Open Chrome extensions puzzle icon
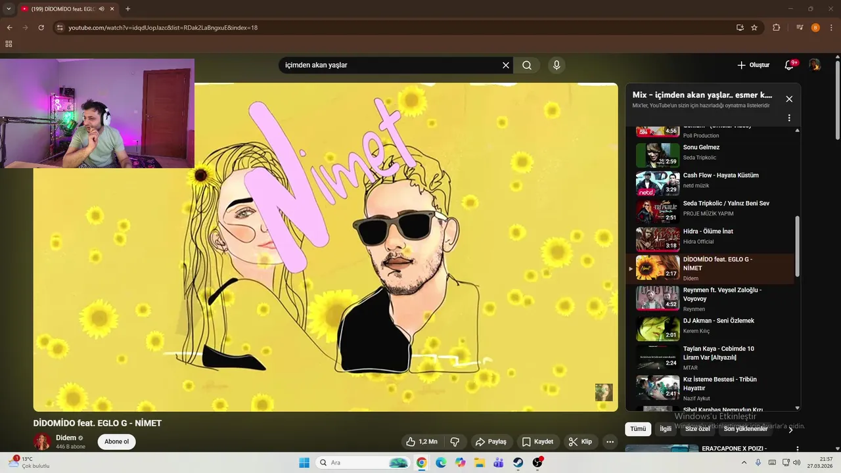The image size is (841, 473). (x=777, y=28)
